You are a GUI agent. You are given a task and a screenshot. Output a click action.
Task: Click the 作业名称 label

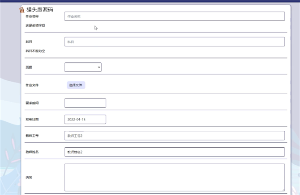tap(32, 17)
